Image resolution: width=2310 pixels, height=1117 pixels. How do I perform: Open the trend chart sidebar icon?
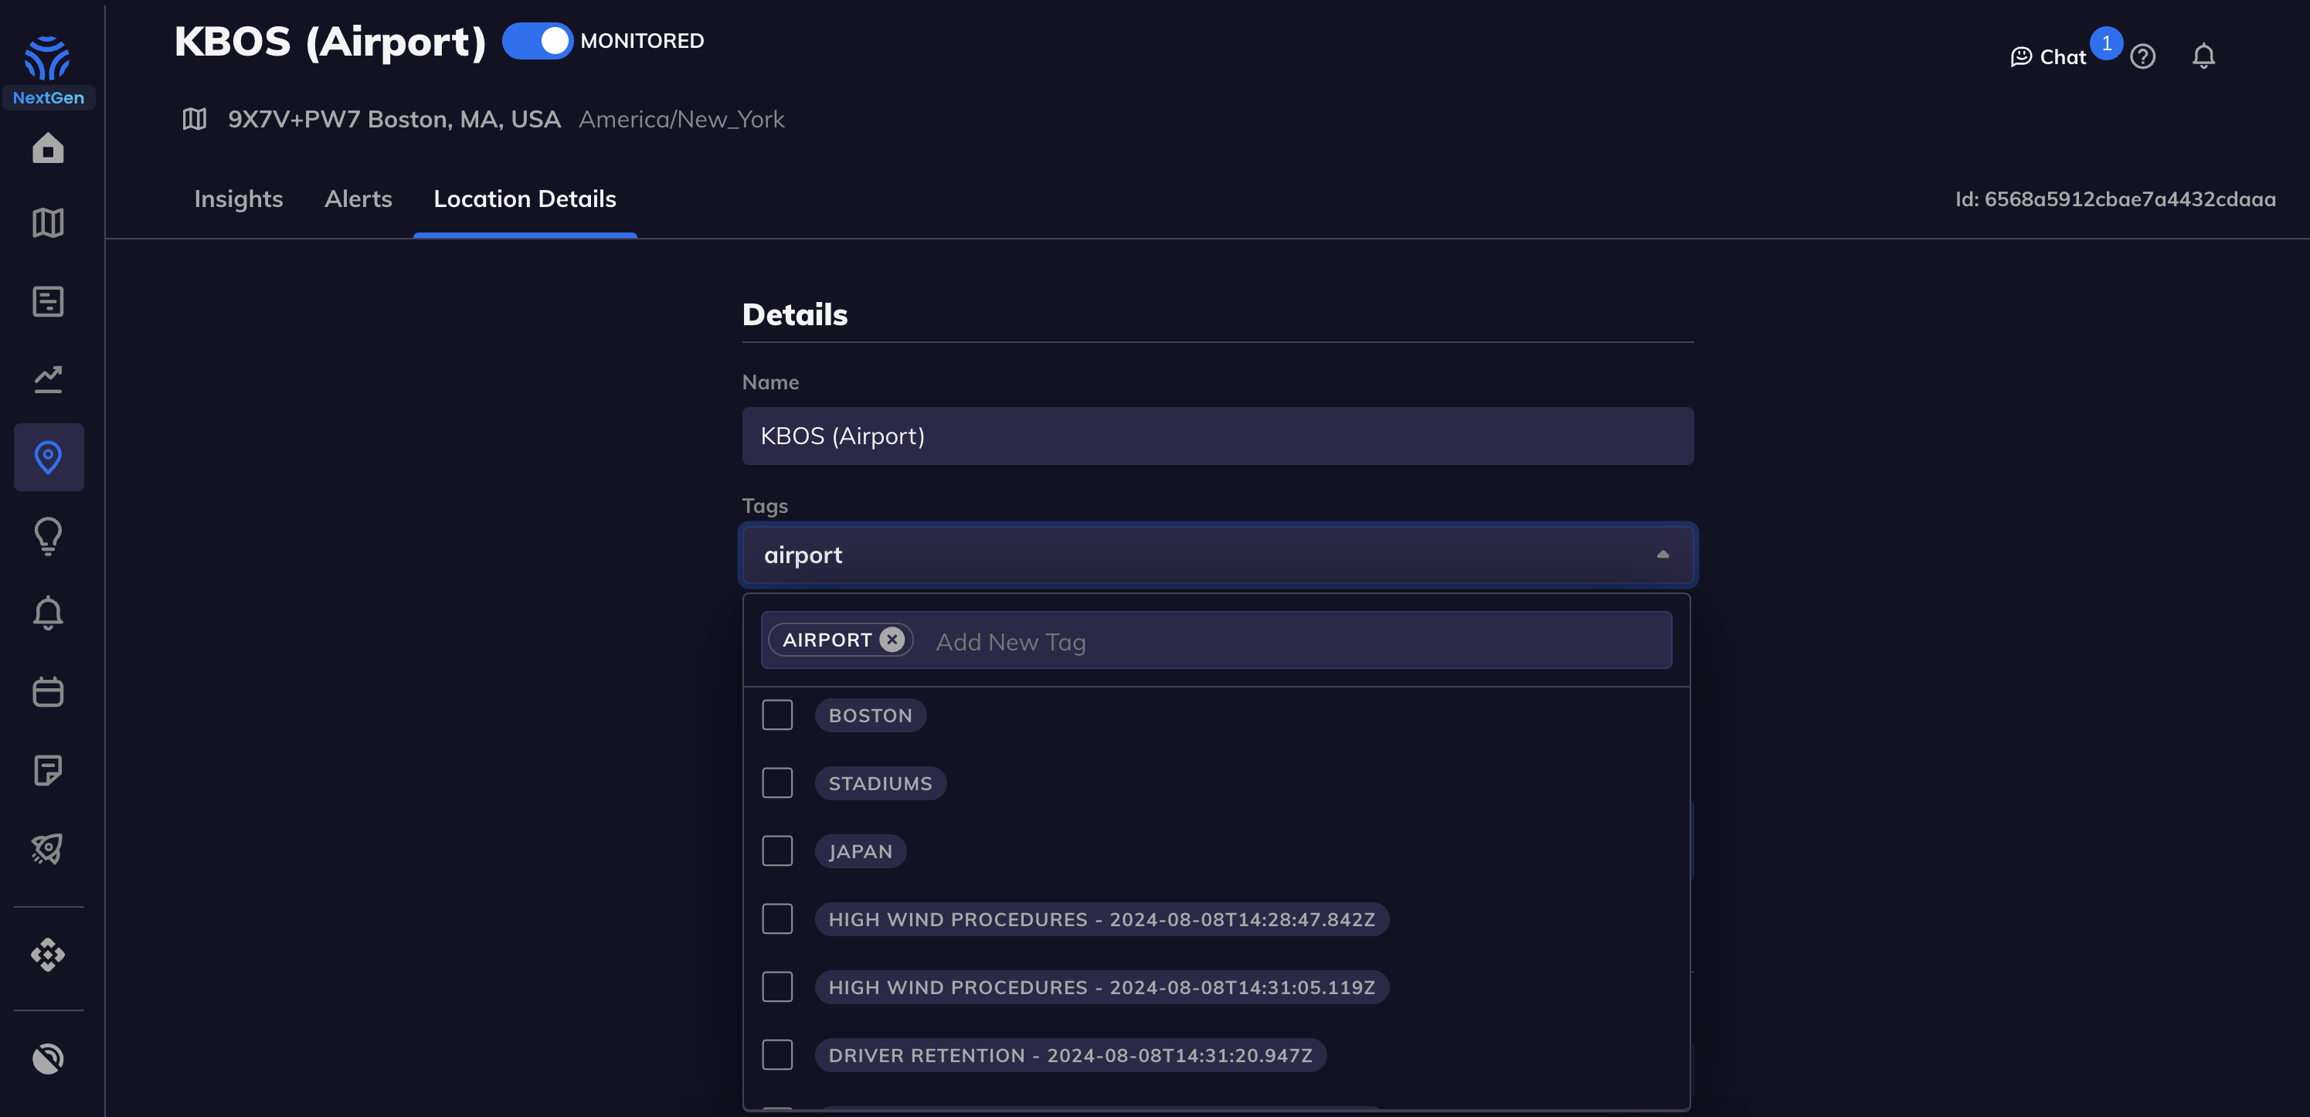pyautogui.click(x=48, y=379)
